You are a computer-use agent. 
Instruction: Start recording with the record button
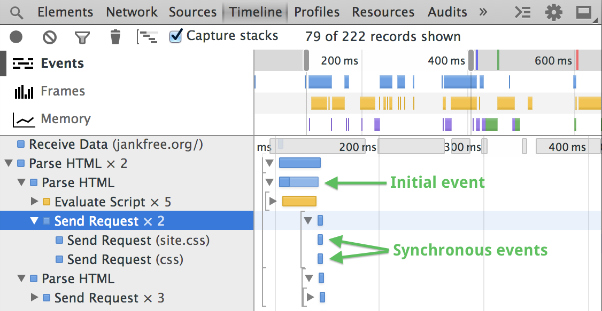tap(16, 37)
